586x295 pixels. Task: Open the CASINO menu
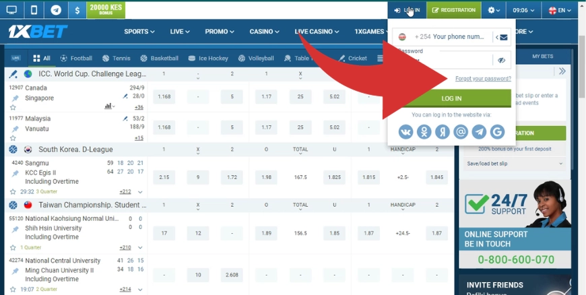coord(264,32)
